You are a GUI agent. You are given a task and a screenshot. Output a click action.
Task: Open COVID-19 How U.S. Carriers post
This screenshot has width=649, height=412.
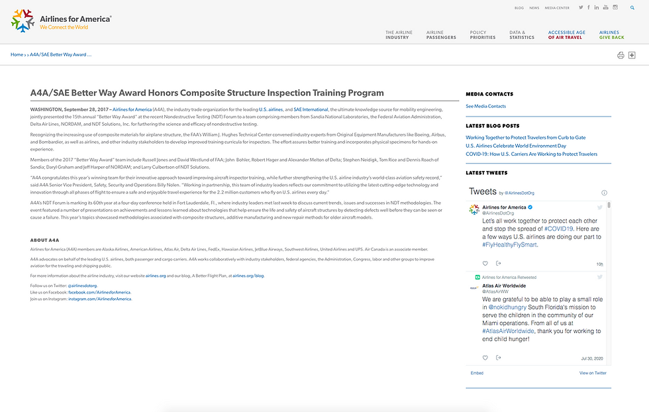pos(531,154)
